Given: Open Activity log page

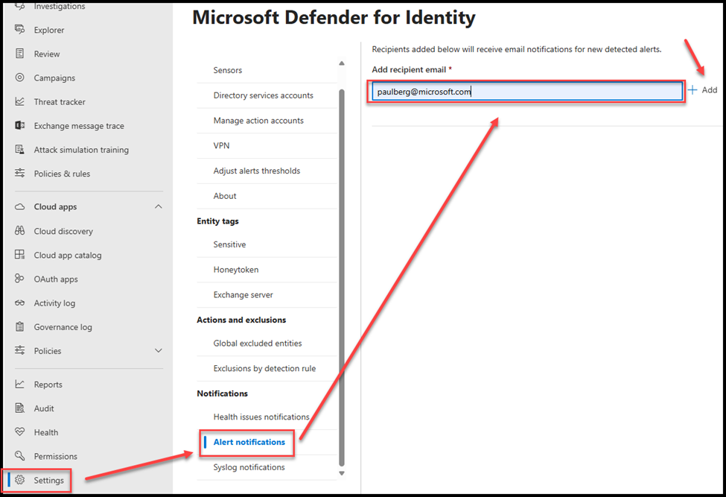Looking at the screenshot, I should click(x=54, y=303).
